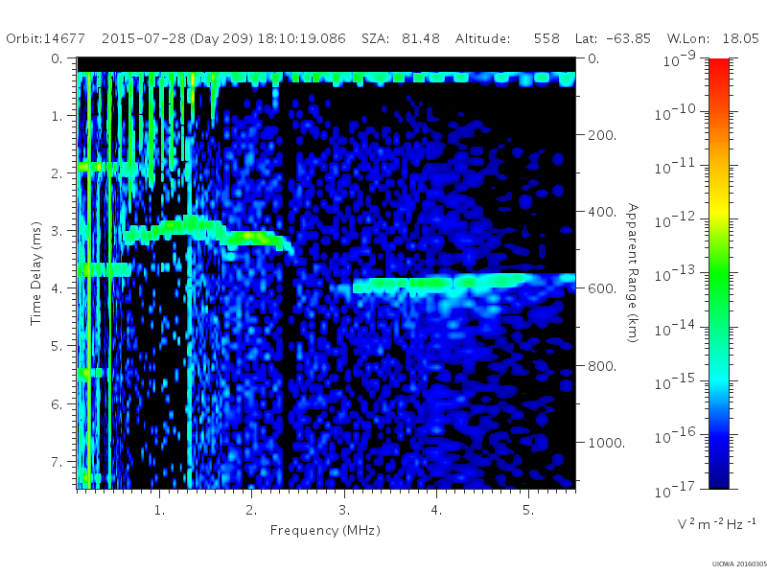This screenshot has height=575, width=767.
Task: Click the (Day 209) label
Action: coord(221,38)
